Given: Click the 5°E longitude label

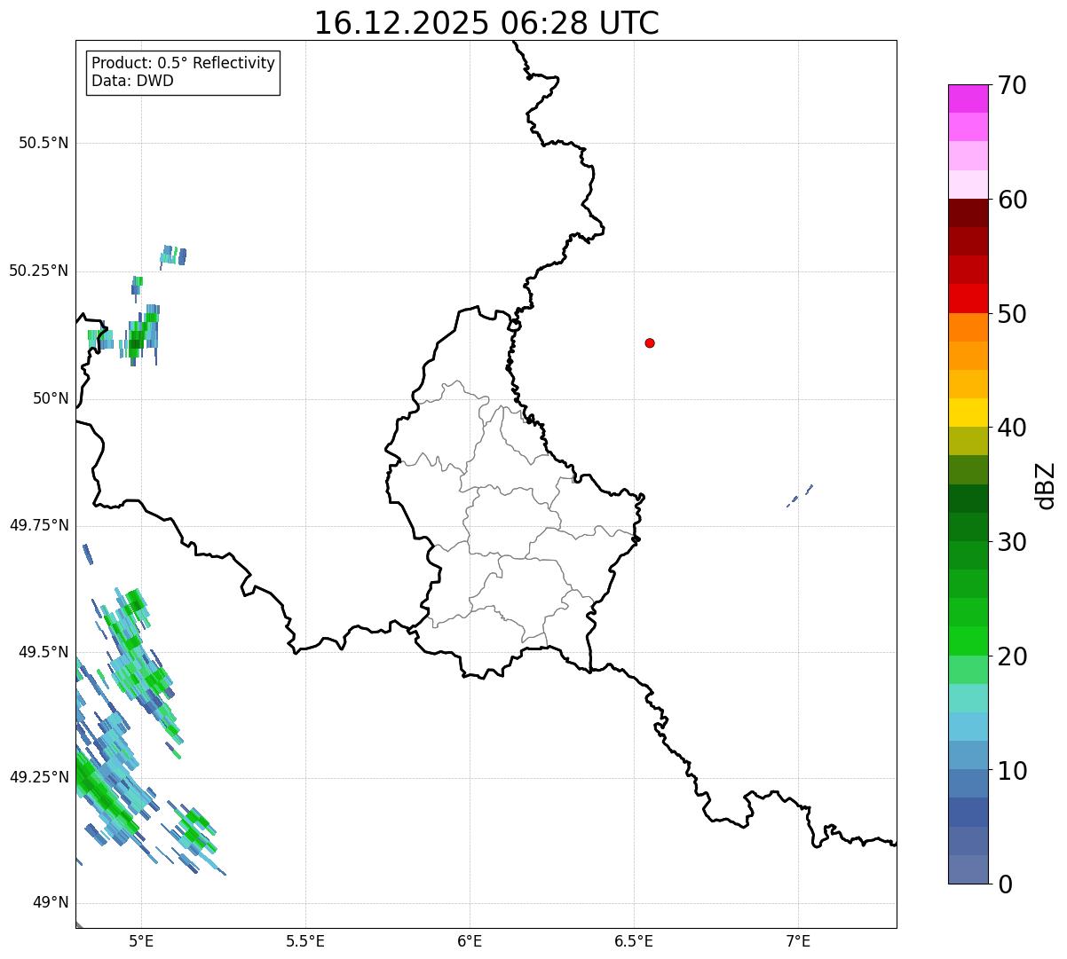Looking at the screenshot, I should tap(141, 941).
